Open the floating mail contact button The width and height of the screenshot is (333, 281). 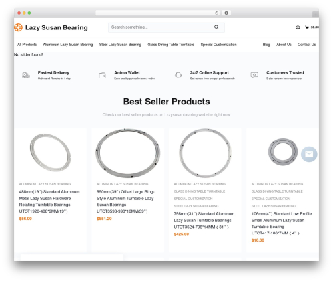(309, 154)
